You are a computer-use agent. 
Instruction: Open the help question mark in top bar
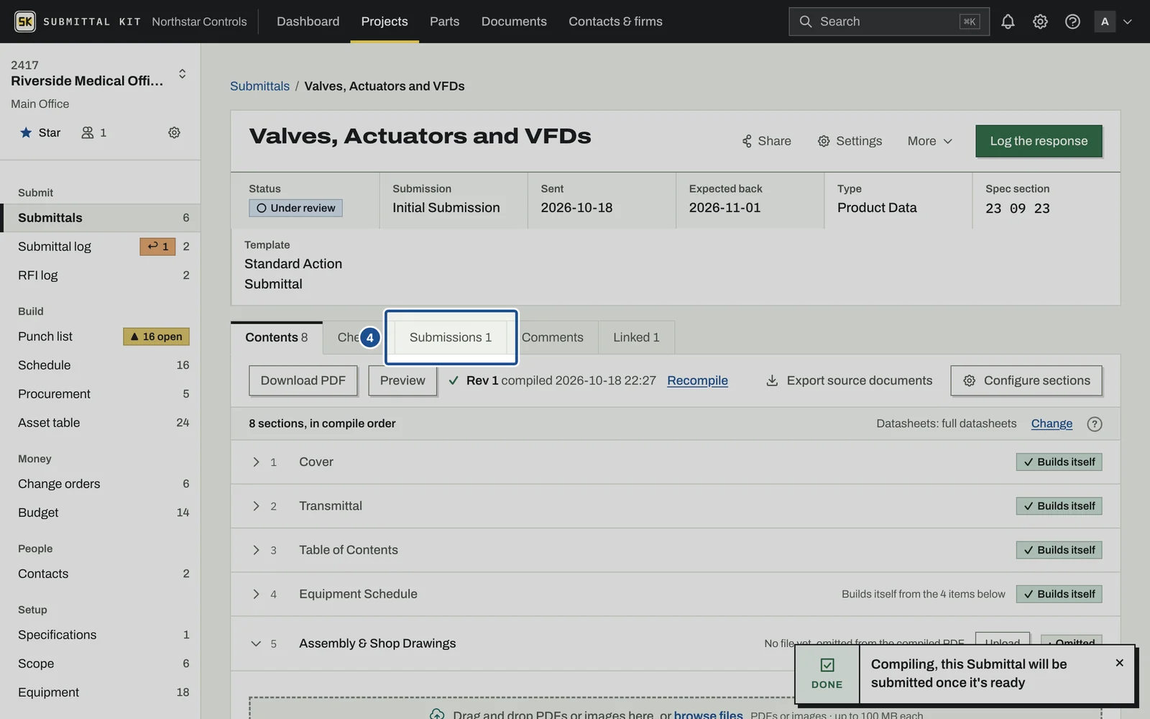click(1072, 22)
